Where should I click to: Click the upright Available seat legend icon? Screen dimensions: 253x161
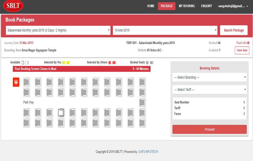(x=23, y=63)
